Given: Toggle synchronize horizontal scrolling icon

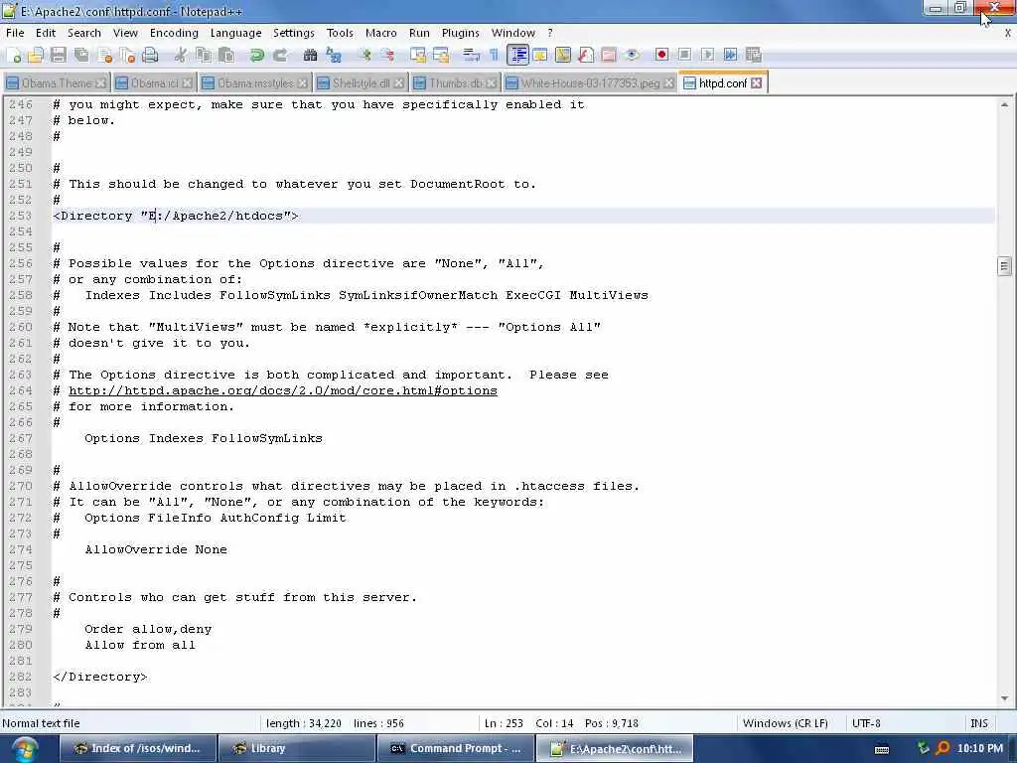Looking at the screenshot, I should point(441,56).
